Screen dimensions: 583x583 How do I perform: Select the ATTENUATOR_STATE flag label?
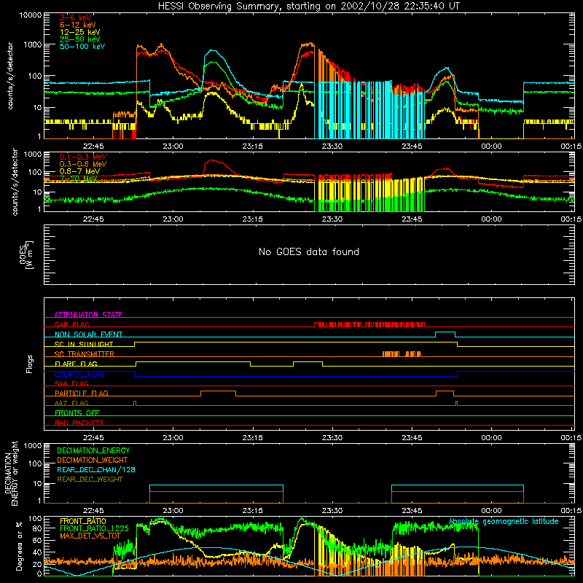click(88, 315)
